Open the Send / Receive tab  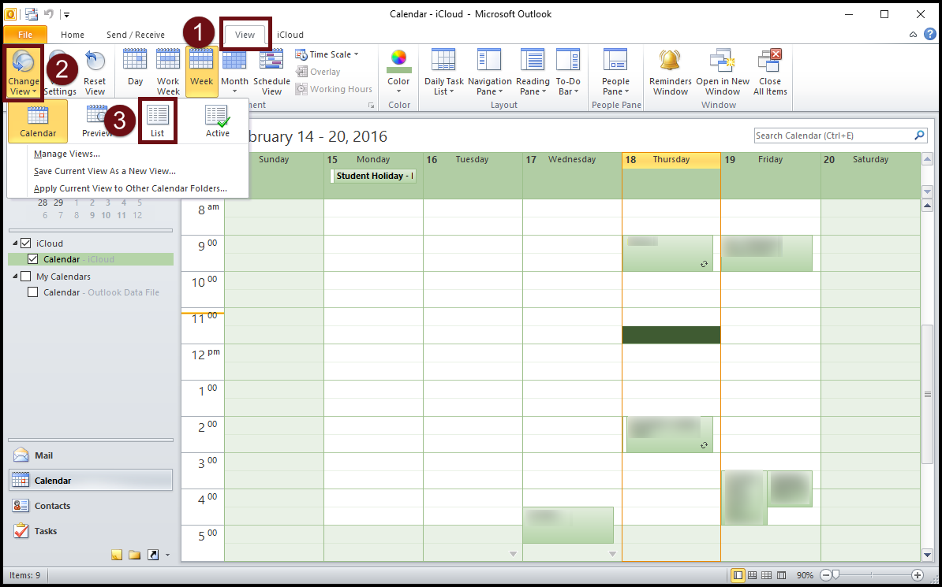pyautogui.click(x=136, y=35)
